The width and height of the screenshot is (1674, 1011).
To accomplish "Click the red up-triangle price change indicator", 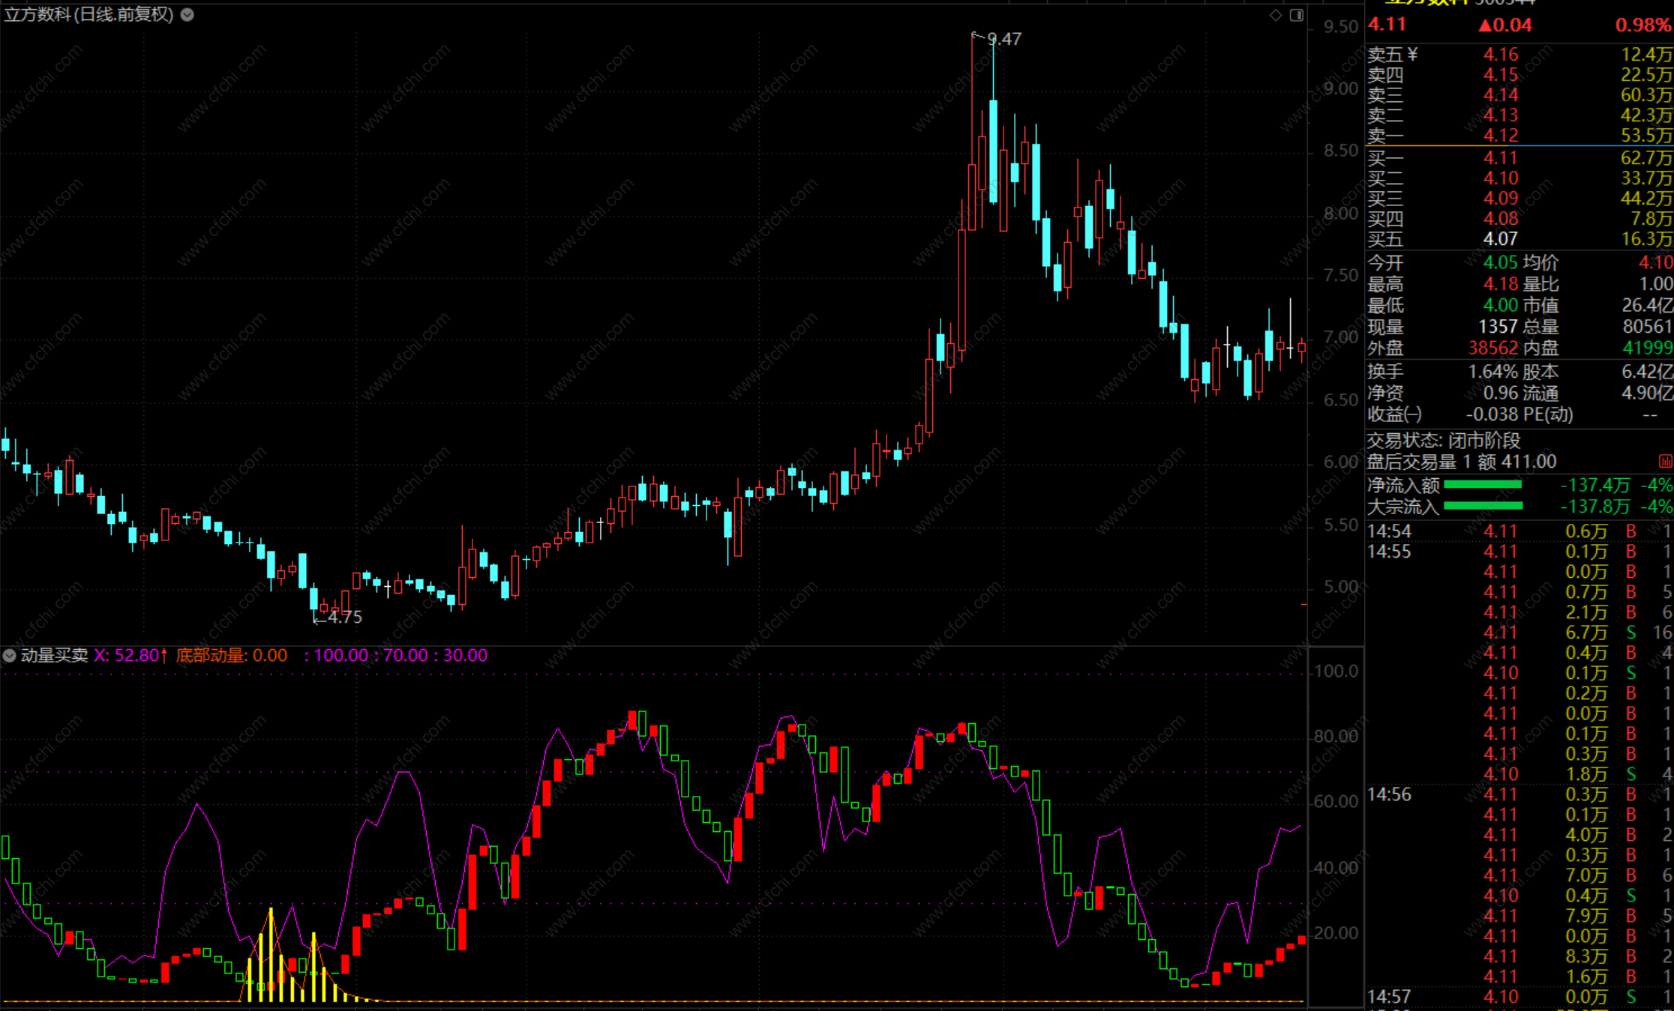I will point(1485,25).
